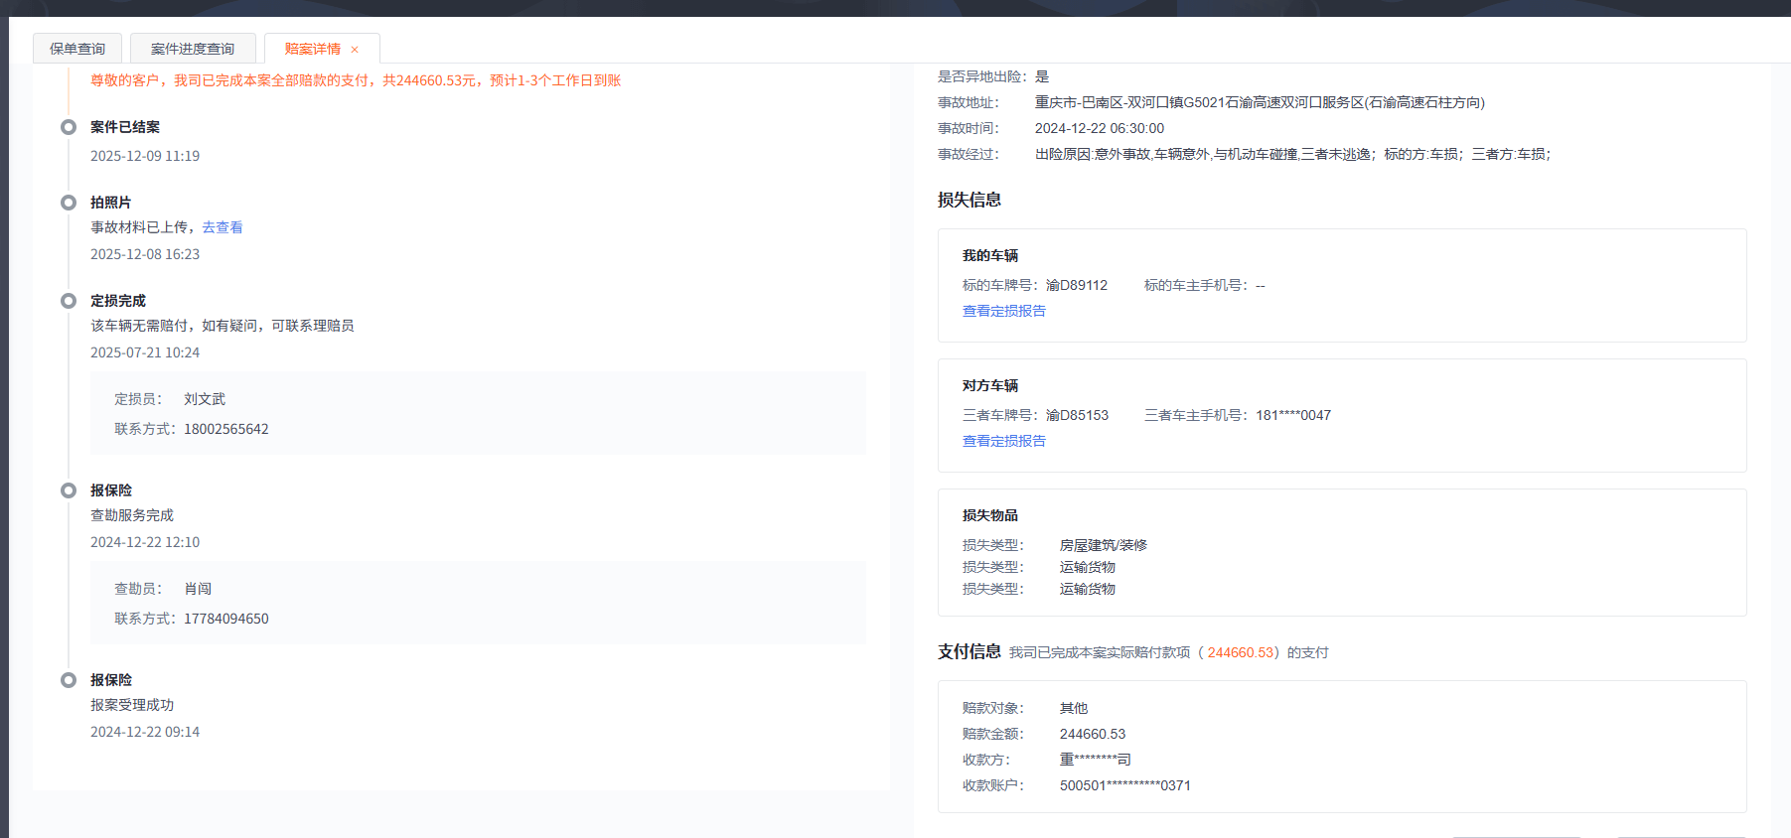This screenshot has width=1791, height=838.
Task: Select the 定损完成 timeline circle marker
Action: tap(69, 301)
